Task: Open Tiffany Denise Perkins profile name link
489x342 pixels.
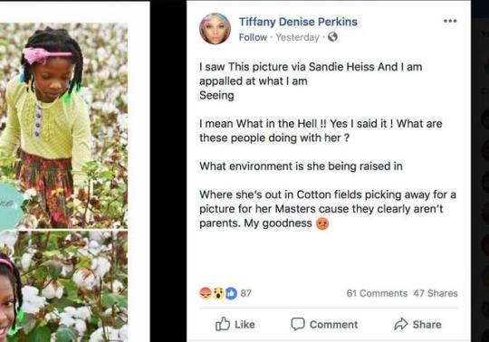Action: click(x=298, y=22)
